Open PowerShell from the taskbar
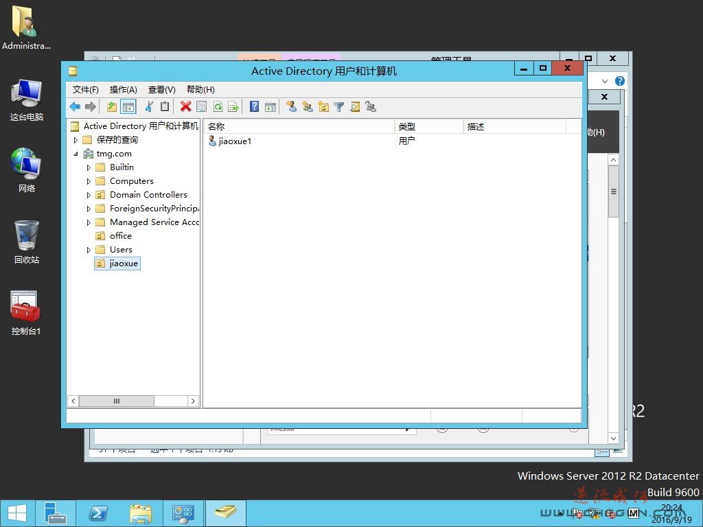Viewport: 703px width, 527px height. pyautogui.click(x=98, y=513)
